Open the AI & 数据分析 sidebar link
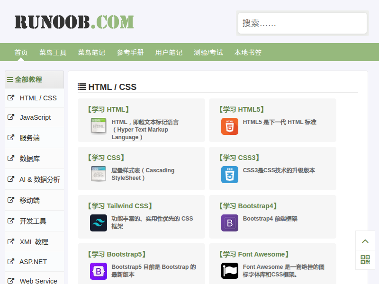The height and width of the screenshot is (284, 379). (40, 179)
